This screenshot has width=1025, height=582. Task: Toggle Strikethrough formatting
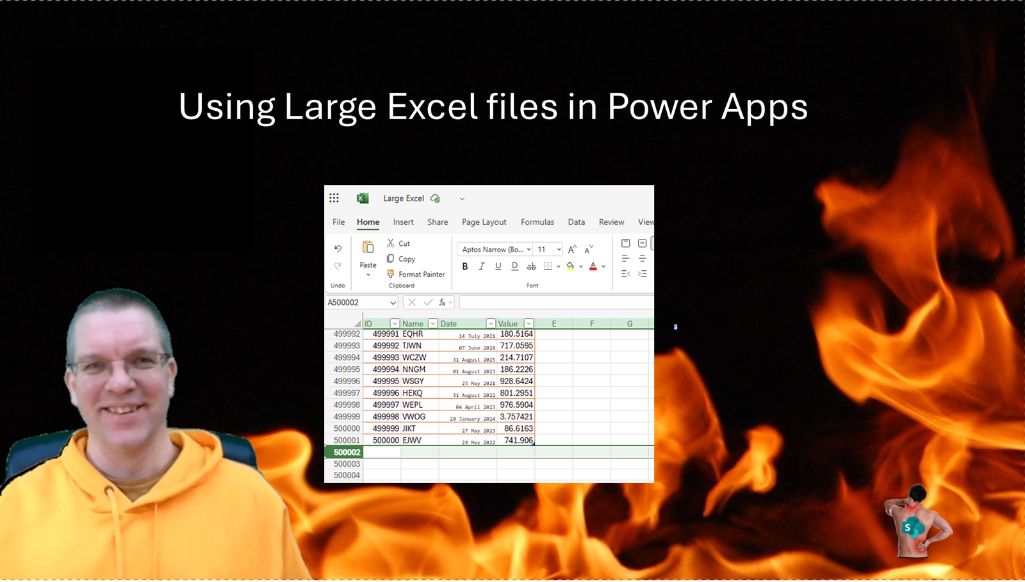coord(531,266)
